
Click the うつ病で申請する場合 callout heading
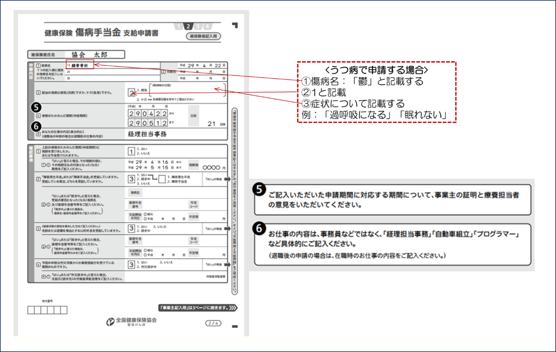[376, 70]
